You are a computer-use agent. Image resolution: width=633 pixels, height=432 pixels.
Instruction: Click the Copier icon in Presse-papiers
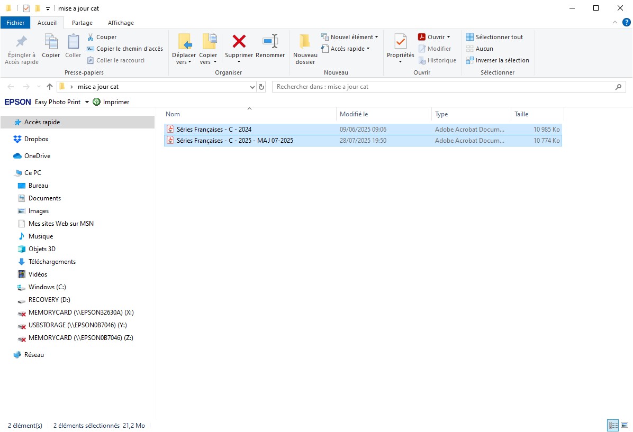[x=51, y=42]
